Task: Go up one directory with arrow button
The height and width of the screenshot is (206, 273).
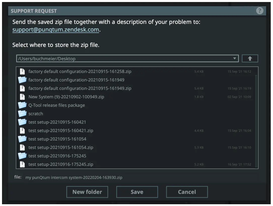Action: coord(250,59)
